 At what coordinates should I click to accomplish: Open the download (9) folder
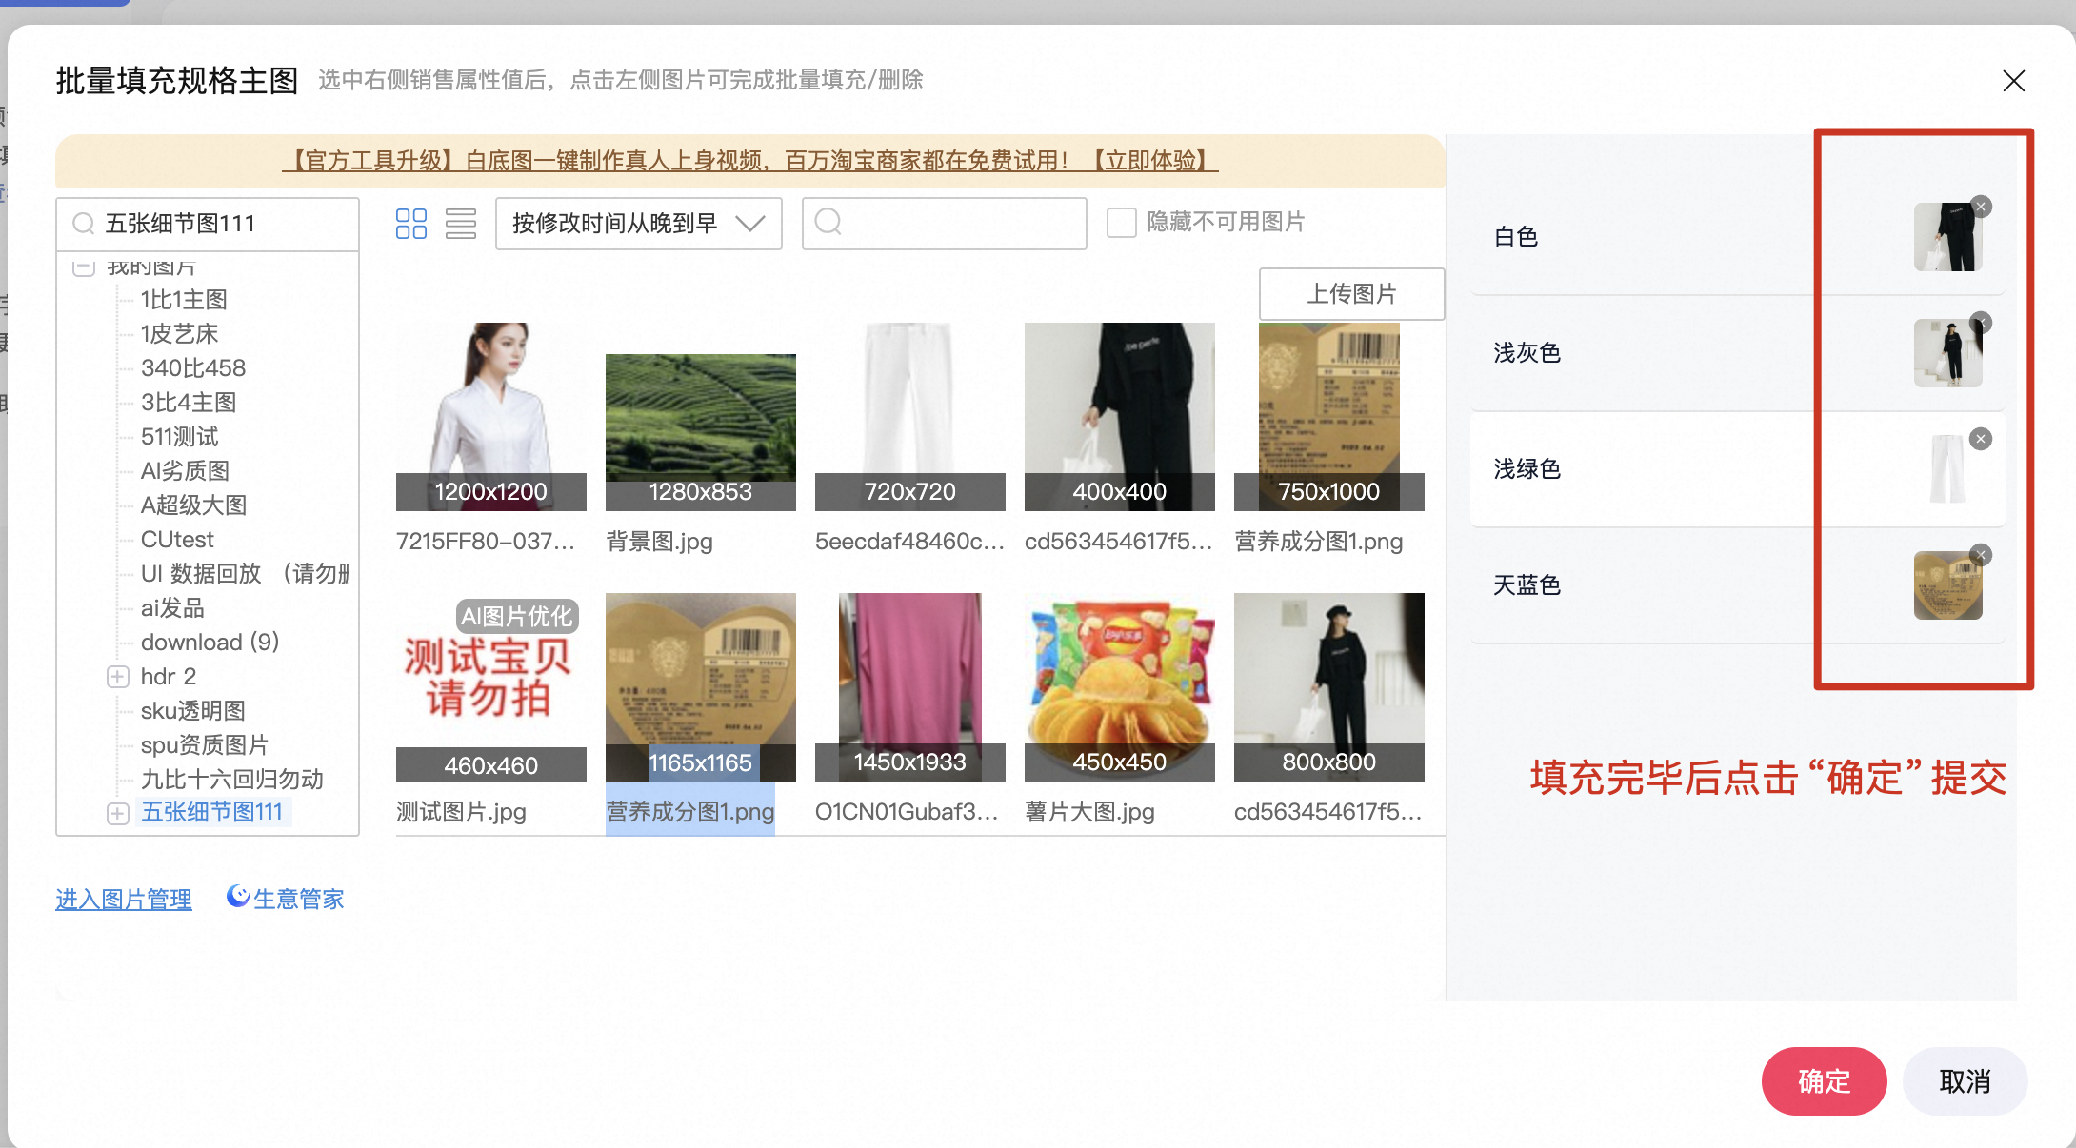[210, 643]
